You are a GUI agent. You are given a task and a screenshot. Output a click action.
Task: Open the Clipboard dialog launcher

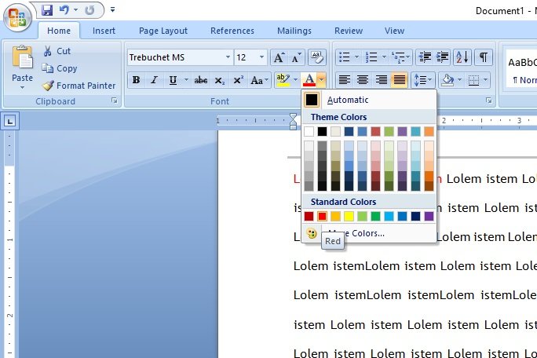115,100
